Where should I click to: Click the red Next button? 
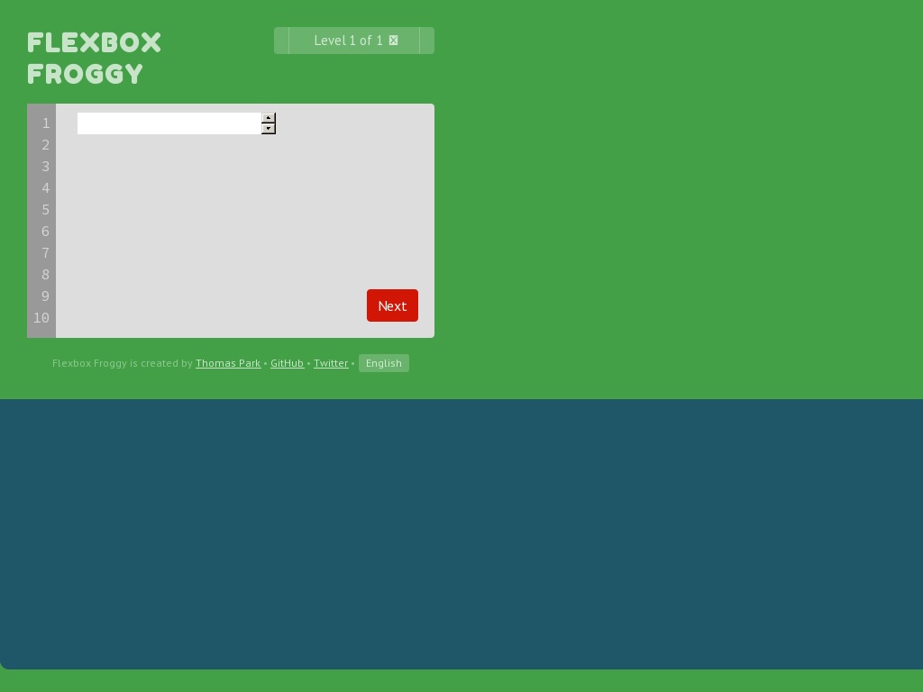coord(392,305)
